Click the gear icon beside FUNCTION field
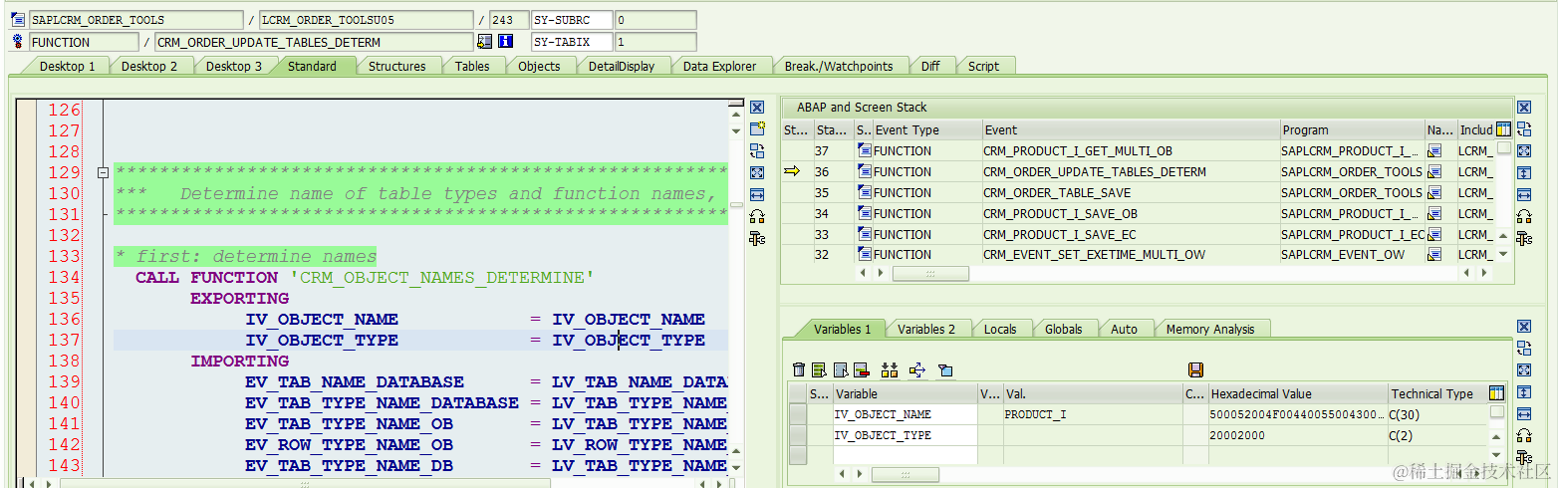Viewport: 1558px width, 488px height. pos(18,42)
